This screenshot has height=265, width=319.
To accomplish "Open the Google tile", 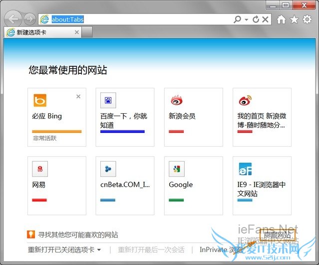I will pyautogui.click(x=194, y=186).
